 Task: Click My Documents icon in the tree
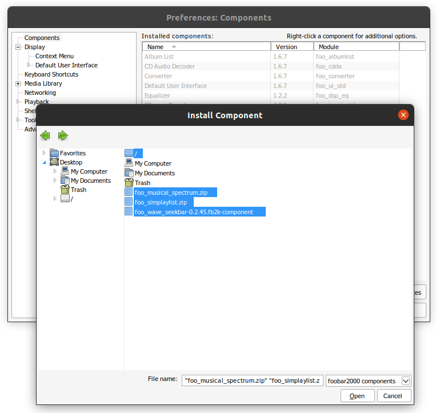coord(65,180)
